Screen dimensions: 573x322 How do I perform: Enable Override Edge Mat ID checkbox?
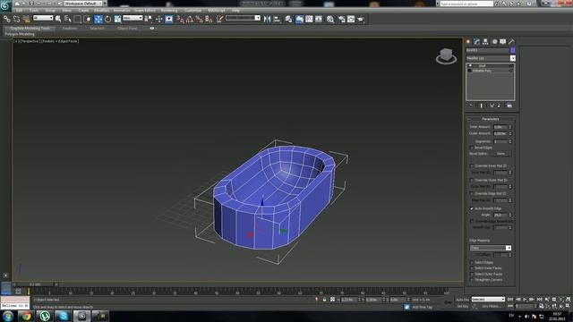click(x=472, y=194)
